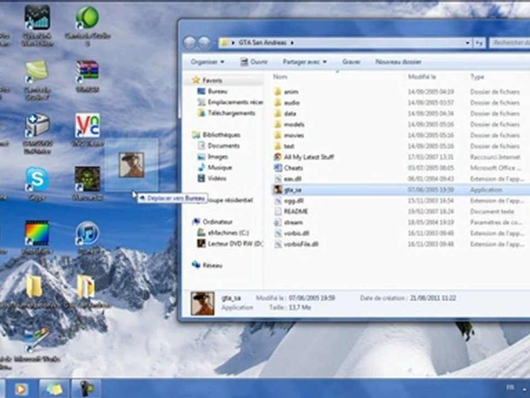Click the iTunes desktop shortcut icon

pyautogui.click(x=88, y=233)
